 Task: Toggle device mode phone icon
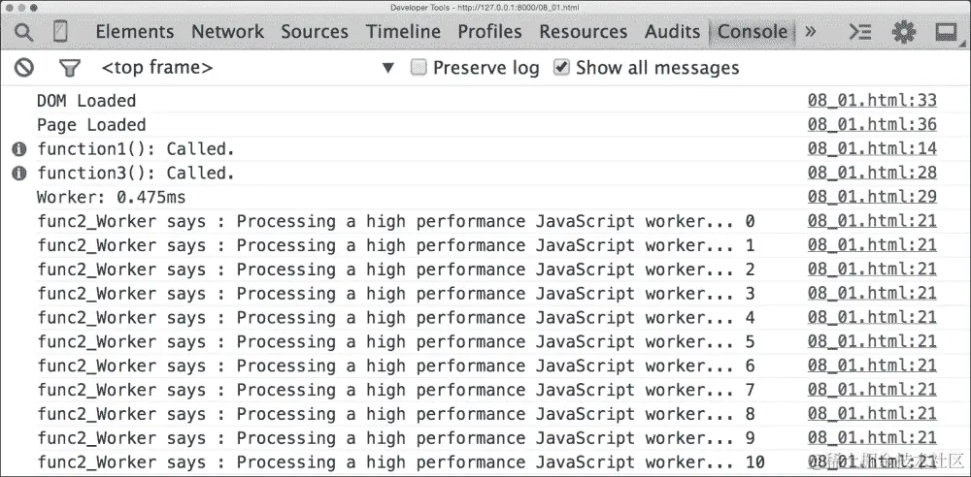[x=60, y=32]
